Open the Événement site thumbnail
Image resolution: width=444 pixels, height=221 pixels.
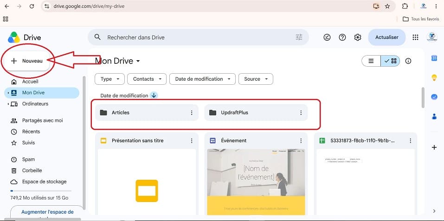coord(256,182)
